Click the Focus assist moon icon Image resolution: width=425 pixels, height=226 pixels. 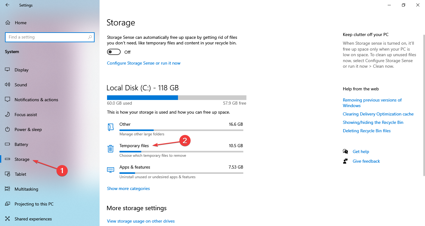tap(8, 115)
